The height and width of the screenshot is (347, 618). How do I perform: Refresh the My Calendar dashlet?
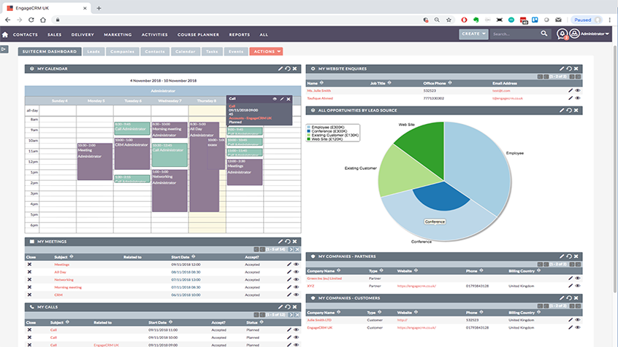[288, 69]
